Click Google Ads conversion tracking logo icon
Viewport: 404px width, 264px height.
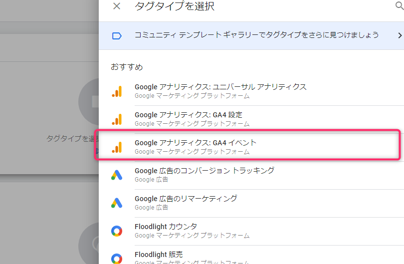pyautogui.click(x=117, y=175)
